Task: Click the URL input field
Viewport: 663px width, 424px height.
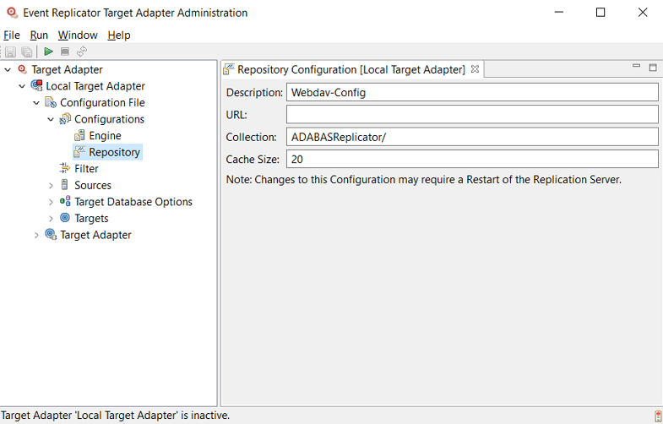Action: (x=471, y=114)
